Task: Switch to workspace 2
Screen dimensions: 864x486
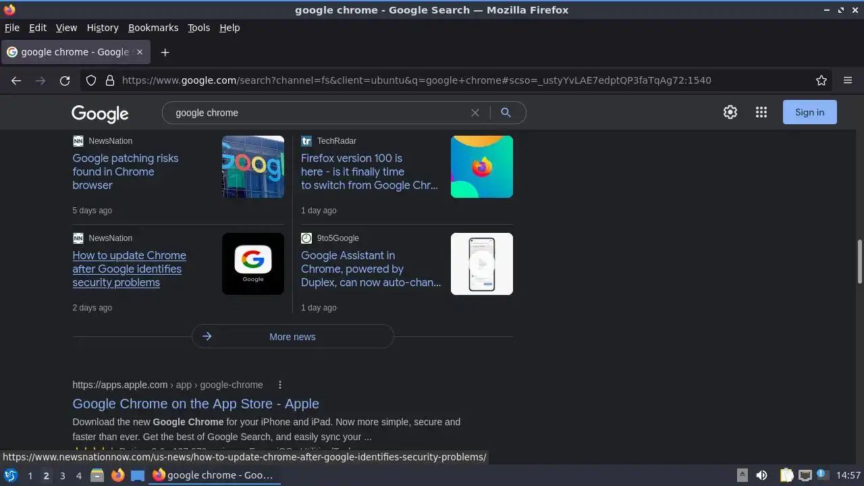Action: click(x=46, y=476)
